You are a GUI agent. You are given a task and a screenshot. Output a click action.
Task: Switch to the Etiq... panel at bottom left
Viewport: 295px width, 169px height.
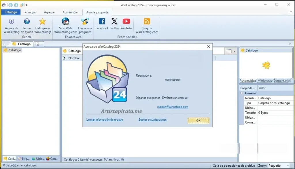pyautogui.click(x=24, y=159)
